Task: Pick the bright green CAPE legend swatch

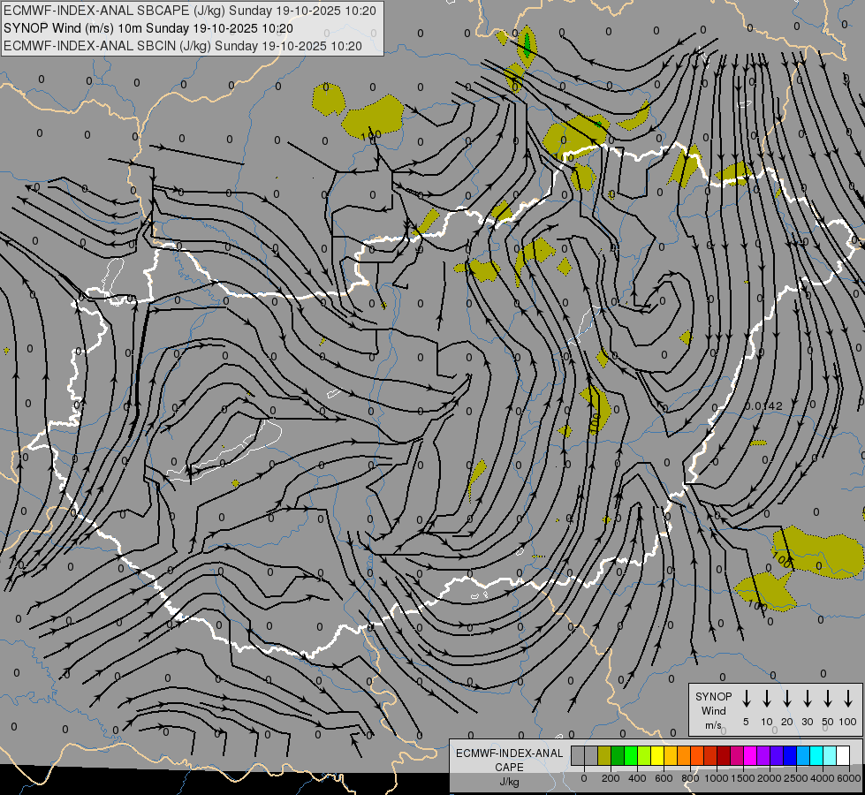Action: 631,755
